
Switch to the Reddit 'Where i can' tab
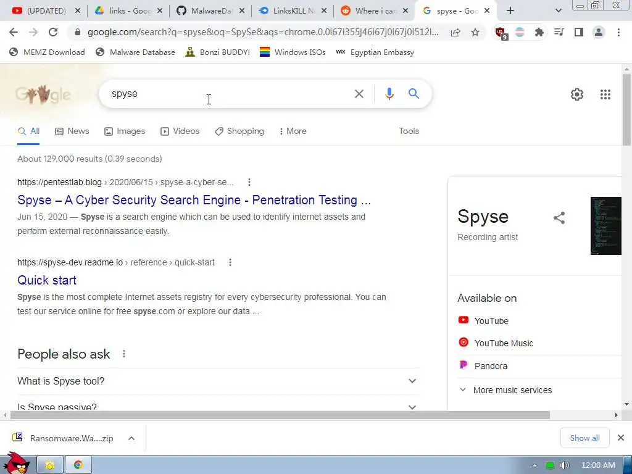point(374,11)
